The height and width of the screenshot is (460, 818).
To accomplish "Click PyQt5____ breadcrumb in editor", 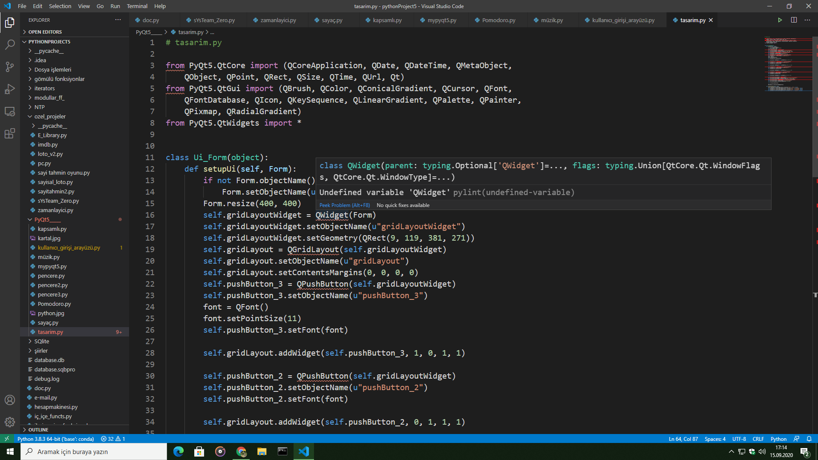I will [x=149, y=32].
